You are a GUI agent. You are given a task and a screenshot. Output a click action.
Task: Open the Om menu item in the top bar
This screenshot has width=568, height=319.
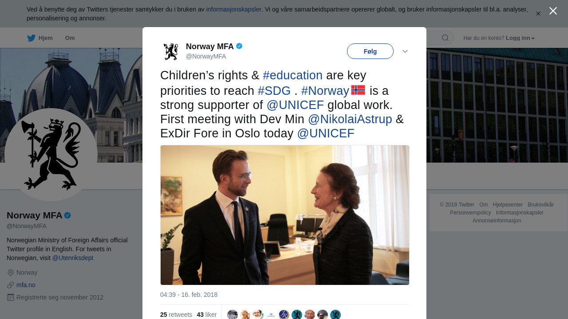(70, 38)
